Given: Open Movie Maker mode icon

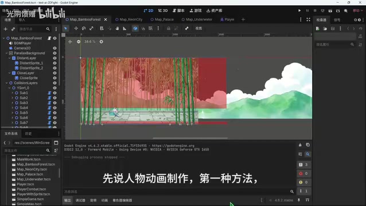Looking at the screenshot, I should point(346,10).
